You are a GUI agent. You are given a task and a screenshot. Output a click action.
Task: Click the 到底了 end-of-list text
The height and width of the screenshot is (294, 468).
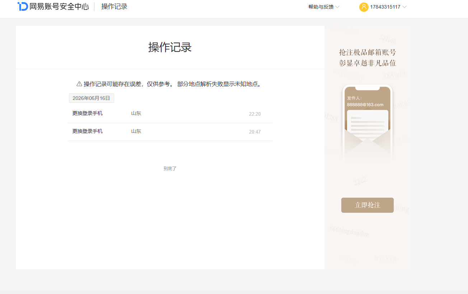[170, 168]
